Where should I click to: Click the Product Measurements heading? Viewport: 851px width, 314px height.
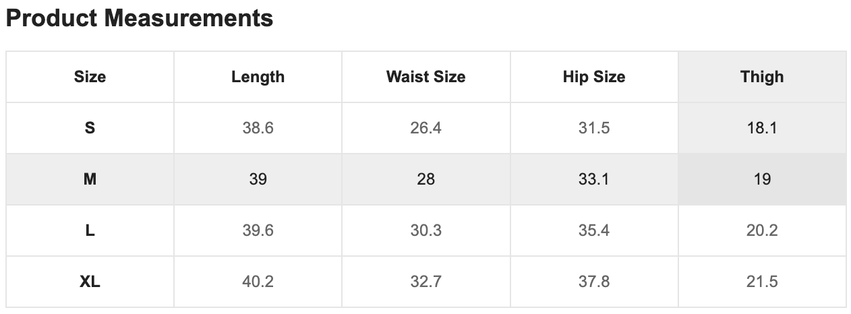(140, 18)
